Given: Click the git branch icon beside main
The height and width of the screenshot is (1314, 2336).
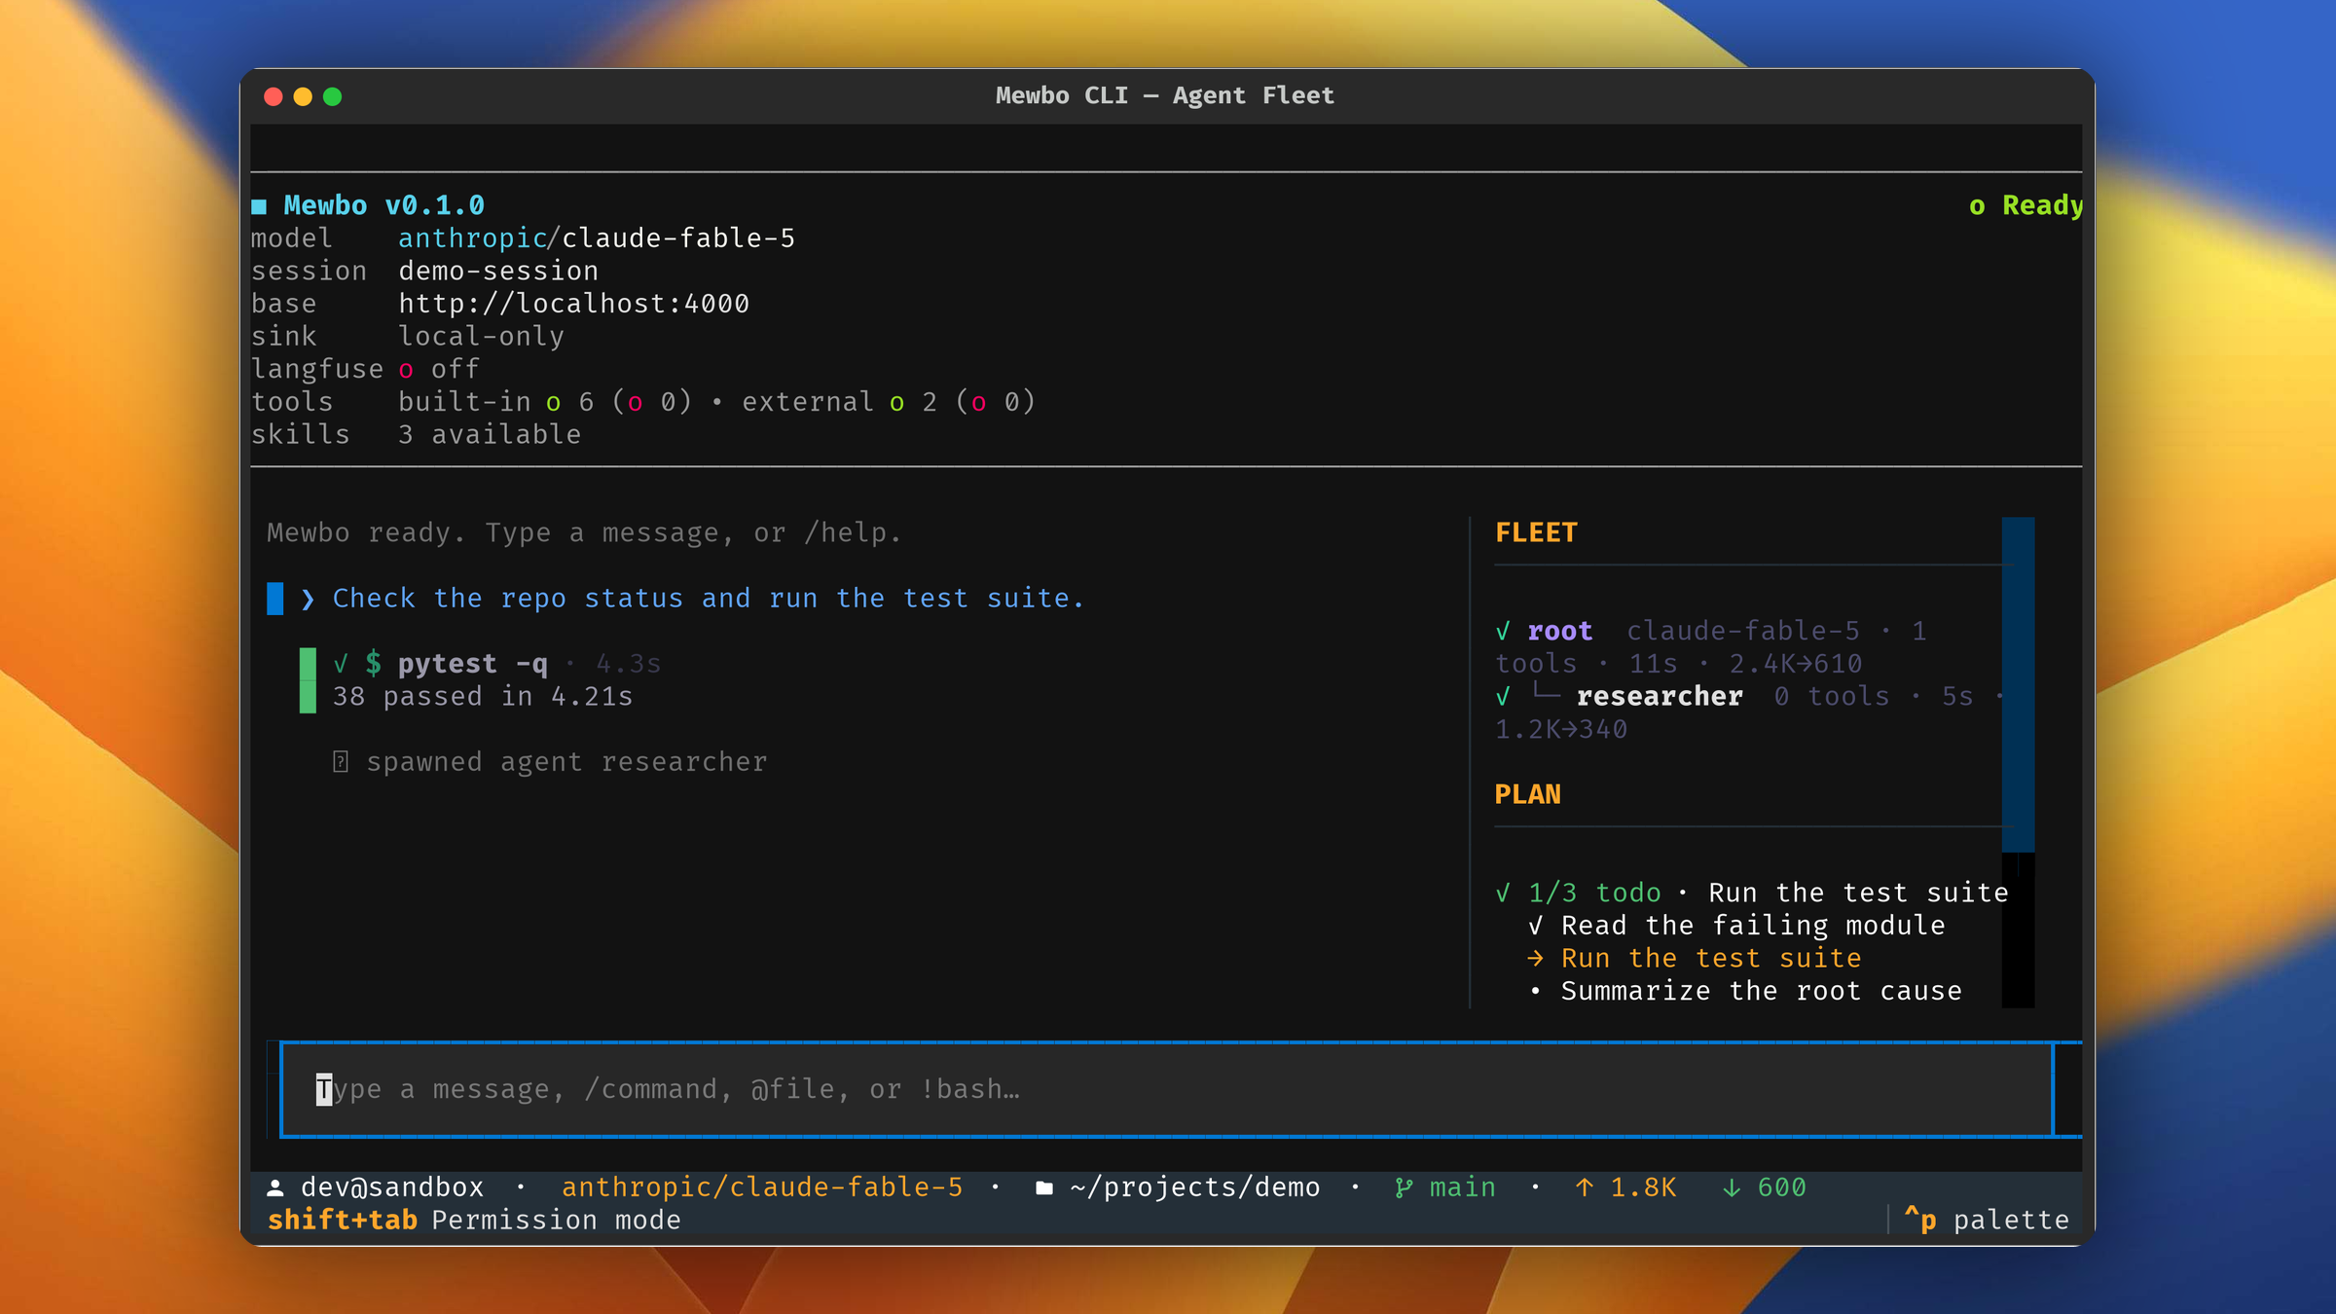Looking at the screenshot, I should pos(1404,1187).
